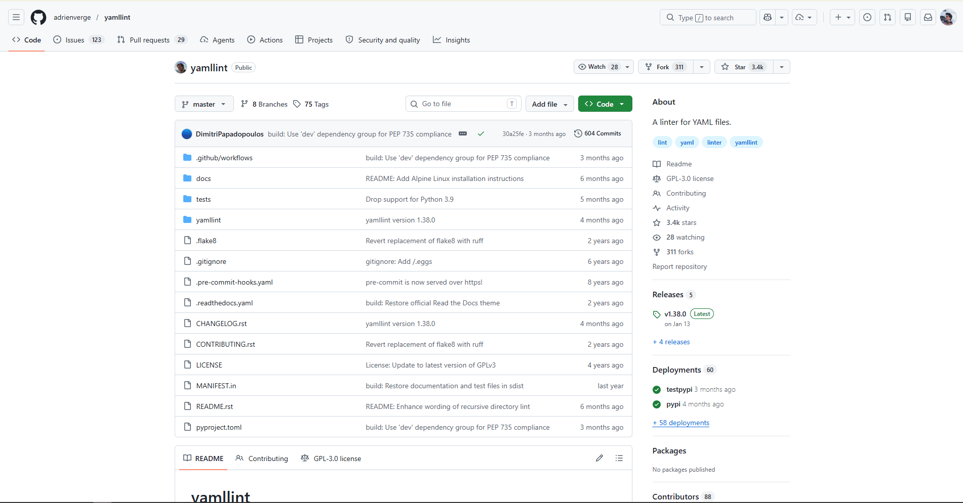Click the .github/workflows folder icon
Screen dimensions: 963x503
(187, 158)
